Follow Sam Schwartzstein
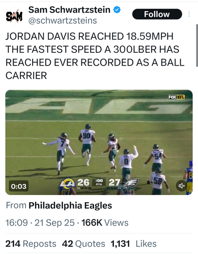The height and width of the screenshot is (254, 198). coord(157,14)
